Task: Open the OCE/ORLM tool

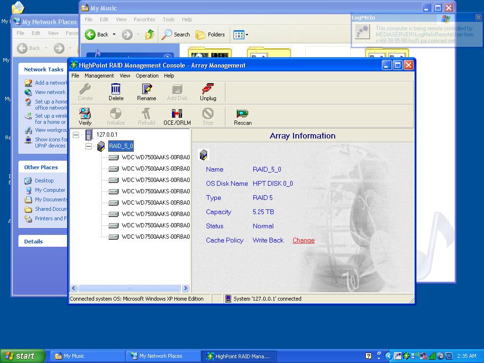Action: pos(177,116)
